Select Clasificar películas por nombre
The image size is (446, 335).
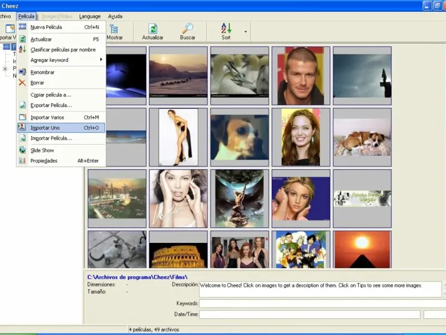(62, 50)
